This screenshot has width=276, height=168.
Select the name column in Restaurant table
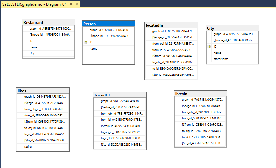point(33,47)
